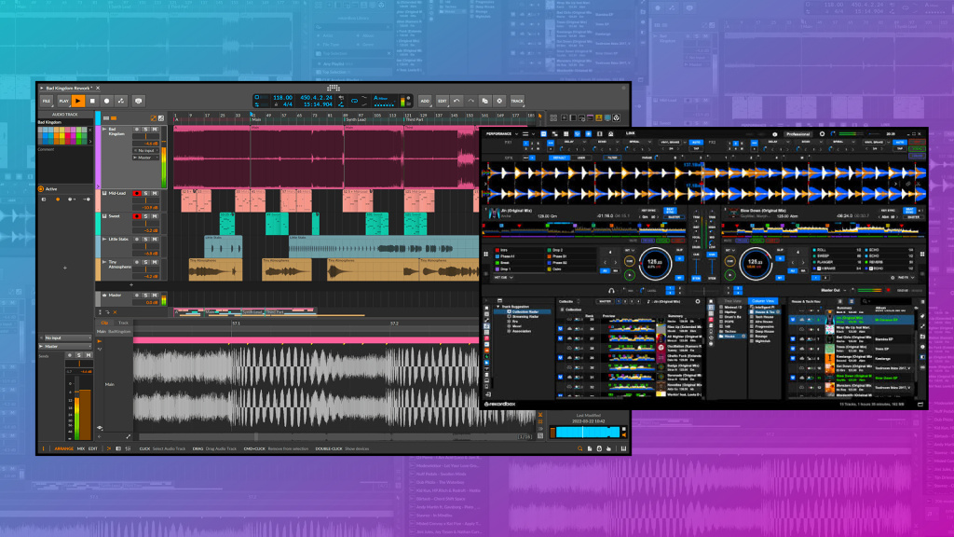954x537 pixels.
Task: Open the ADD menu in Bitwig toolbar
Action: click(x=425, y=101)
